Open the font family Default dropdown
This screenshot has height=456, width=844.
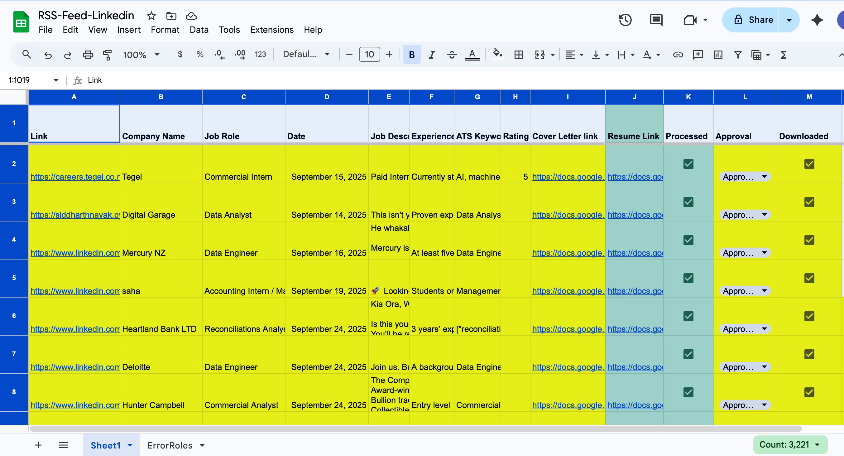306,54
